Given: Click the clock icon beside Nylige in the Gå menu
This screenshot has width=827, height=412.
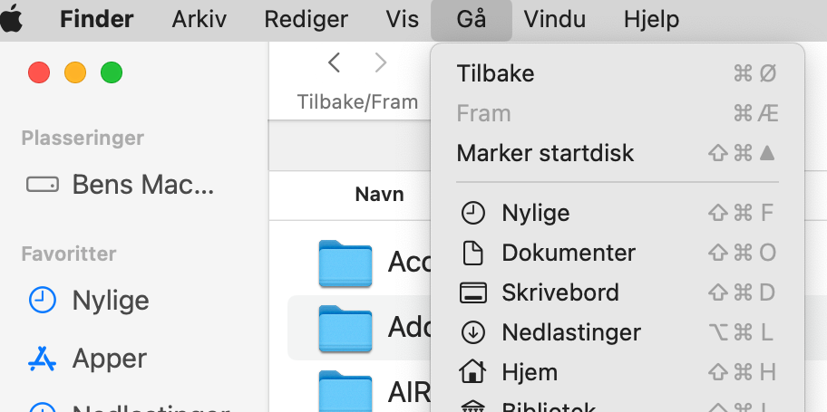Looking at the screenshot, I should click(473, 213).
